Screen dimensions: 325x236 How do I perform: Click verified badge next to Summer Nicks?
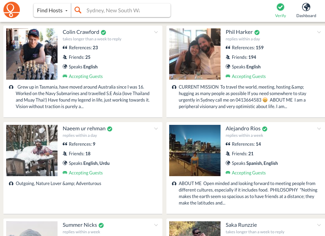101,225
